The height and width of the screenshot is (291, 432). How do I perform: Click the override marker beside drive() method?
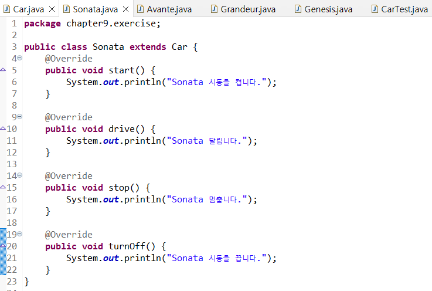click(3, 129)
